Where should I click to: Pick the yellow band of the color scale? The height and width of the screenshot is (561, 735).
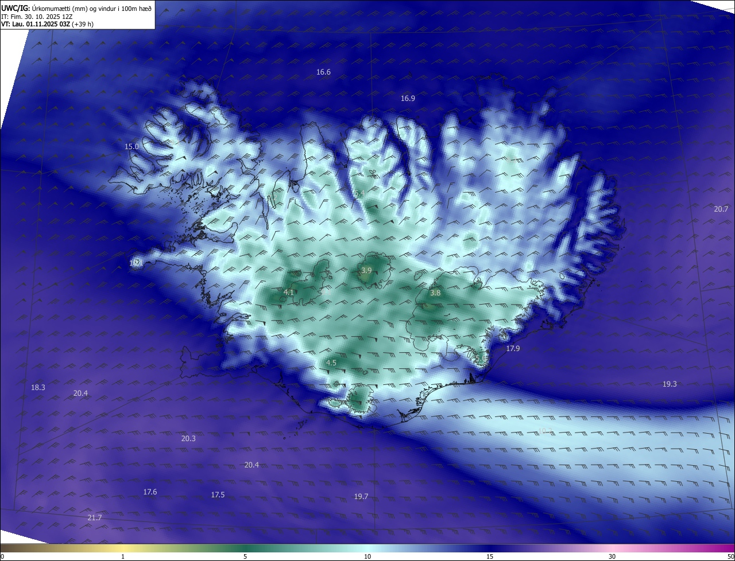pos(123,548)
